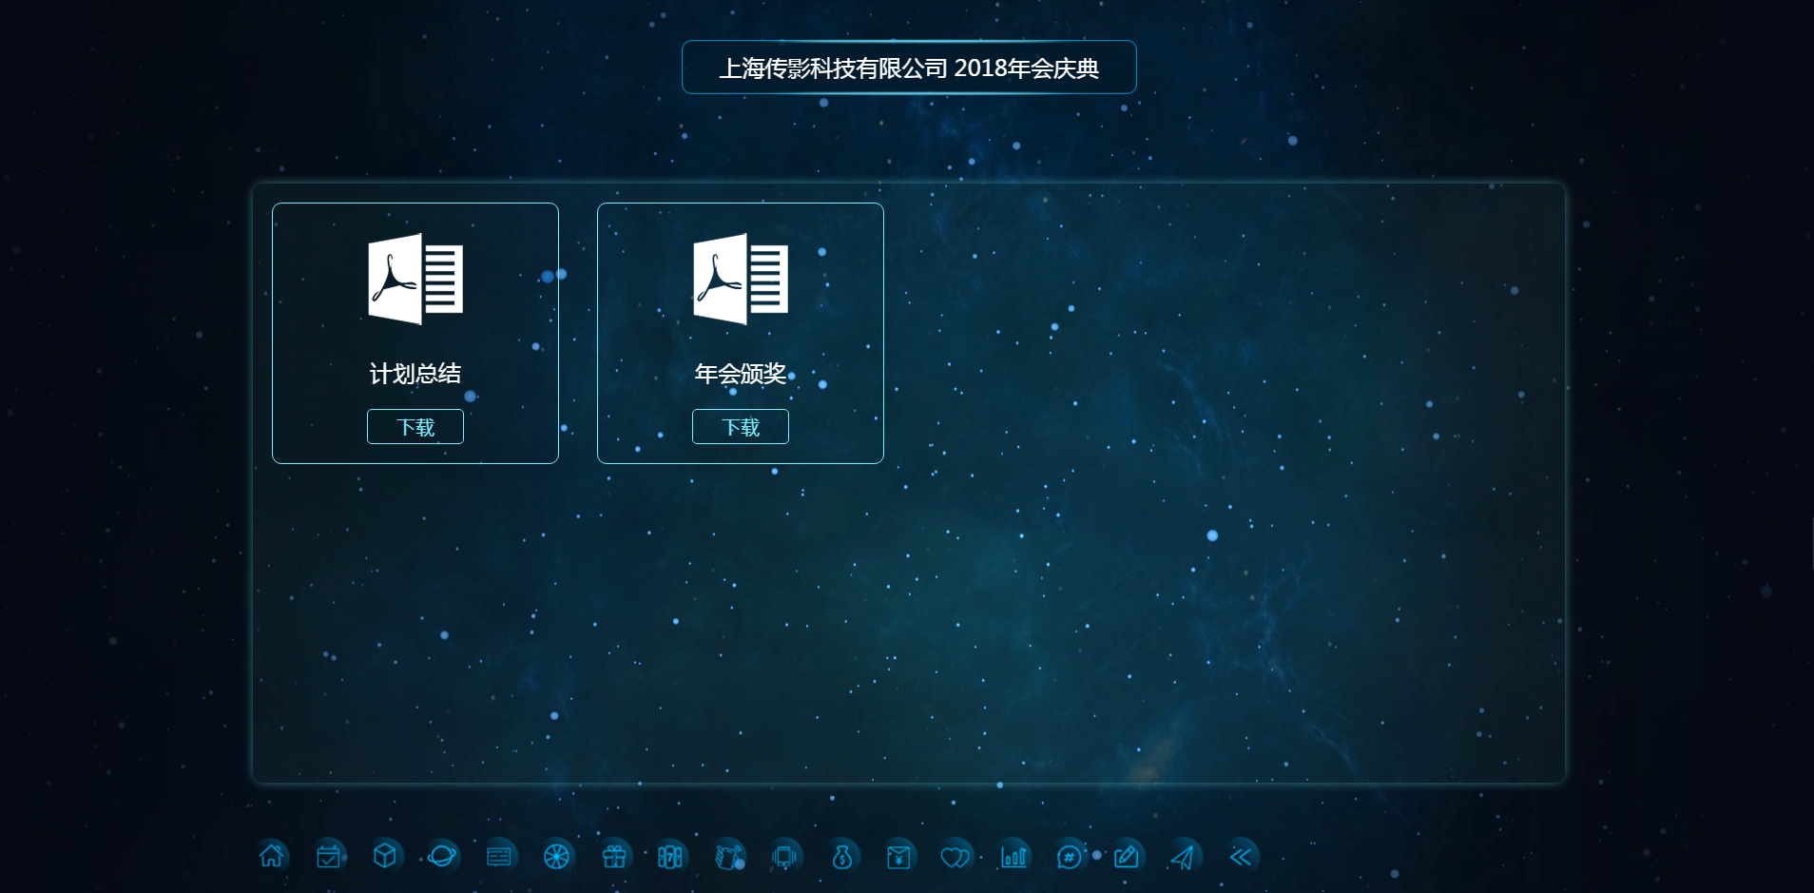The width and height of the screenshot is (1814, 893).
Task: Open the message board icon
Action: tap(499, 857)
